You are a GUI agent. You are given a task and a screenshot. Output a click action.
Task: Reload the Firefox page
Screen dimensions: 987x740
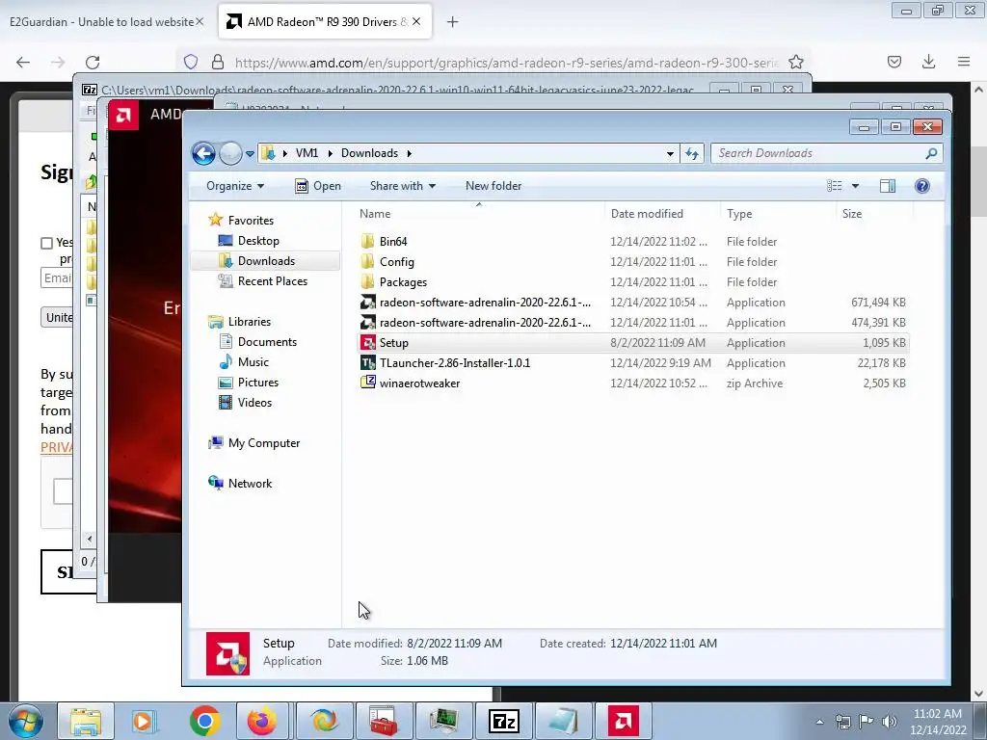(93, 62)
